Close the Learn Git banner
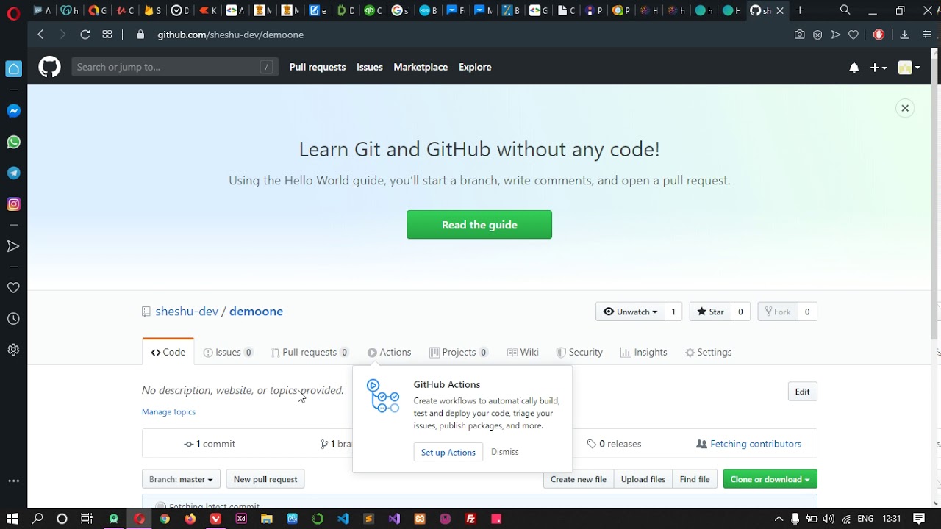The height and width of the screenshot is (529, 941). click(x=905, y=108)
